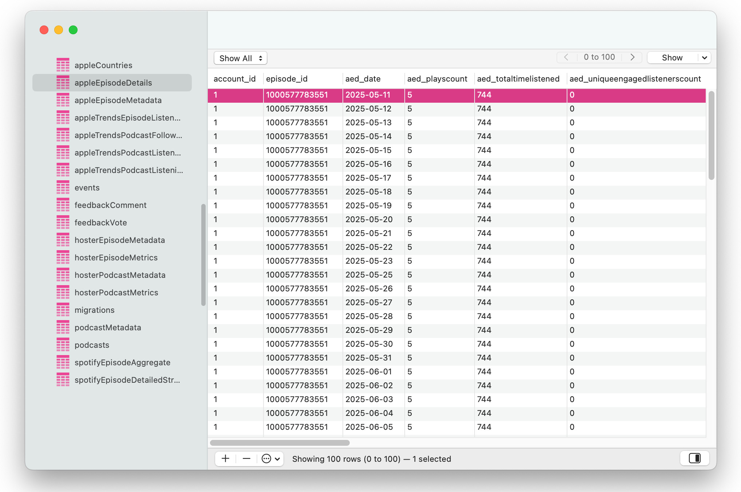Click the vertical scrollbar of the data grid
This screenshot has width=741, height=492.
coord(711,135)
